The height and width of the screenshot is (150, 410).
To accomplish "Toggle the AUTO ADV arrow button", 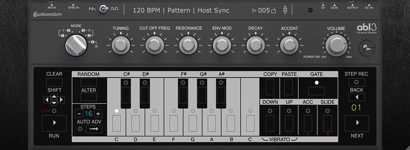I will click(94, 129).
